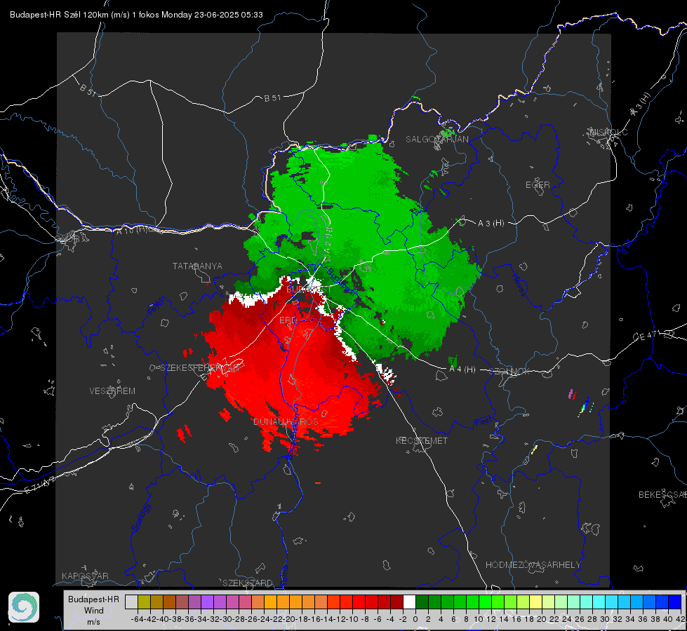The height and width of the screenshot is (631, 687).
Task: Click the BÉKÉSCSABA city label
Action: coord(662,494)
